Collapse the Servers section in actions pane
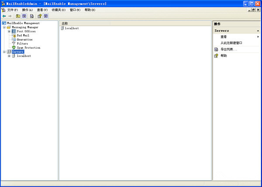Viewport: 262px width, 187px height. tap(258, 31)
